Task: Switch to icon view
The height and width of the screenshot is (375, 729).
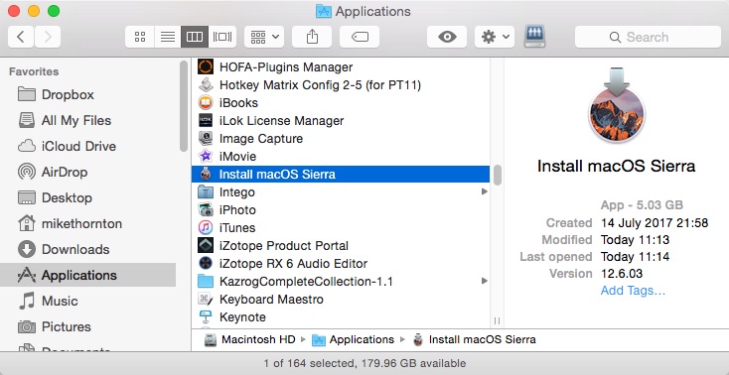Action: (x=140, y=37)
